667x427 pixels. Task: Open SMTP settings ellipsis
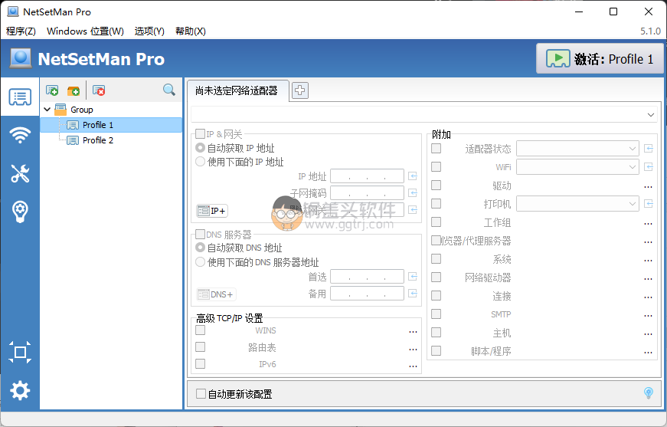648,316
